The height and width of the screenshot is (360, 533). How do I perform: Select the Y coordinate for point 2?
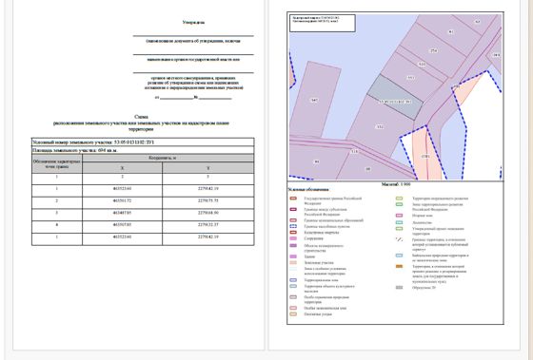click(x=208, y=200)
